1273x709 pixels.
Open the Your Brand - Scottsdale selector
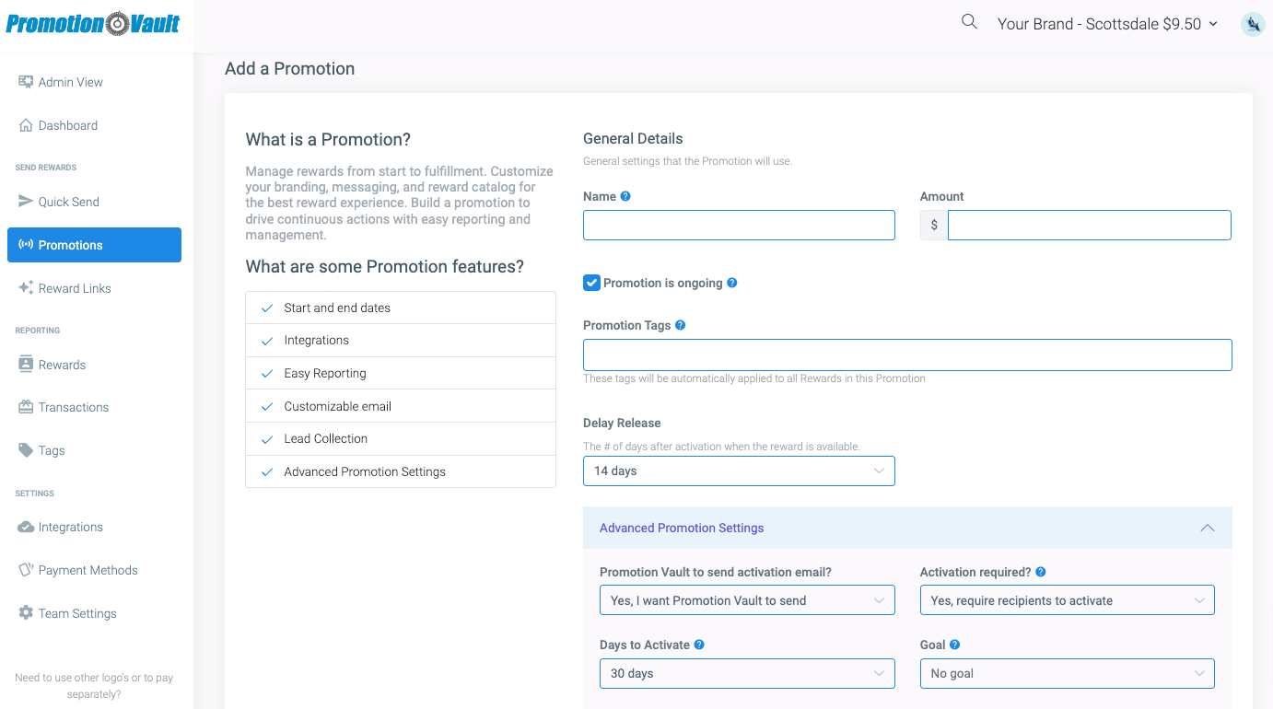(1106, 23)
